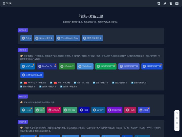
Task: Follow the 百度 - 开发文档 link
Action: (x=101, y=83)
